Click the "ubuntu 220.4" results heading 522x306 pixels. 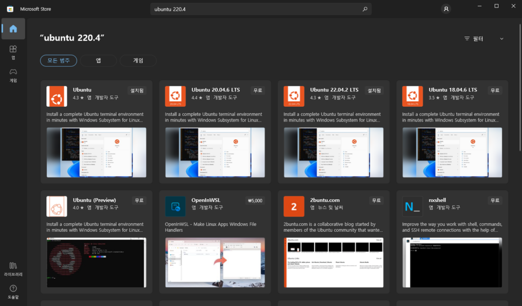point(72,38)
